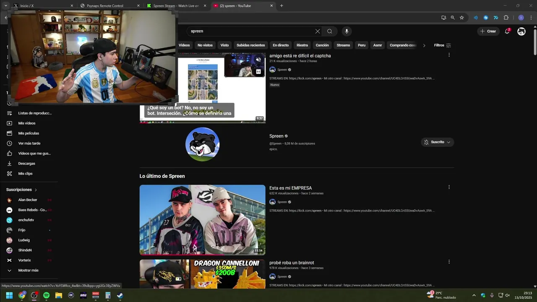This screenshot has height=302, width=537.
Task: Open the Spreen channel avatar
Action: click(203, 144)
